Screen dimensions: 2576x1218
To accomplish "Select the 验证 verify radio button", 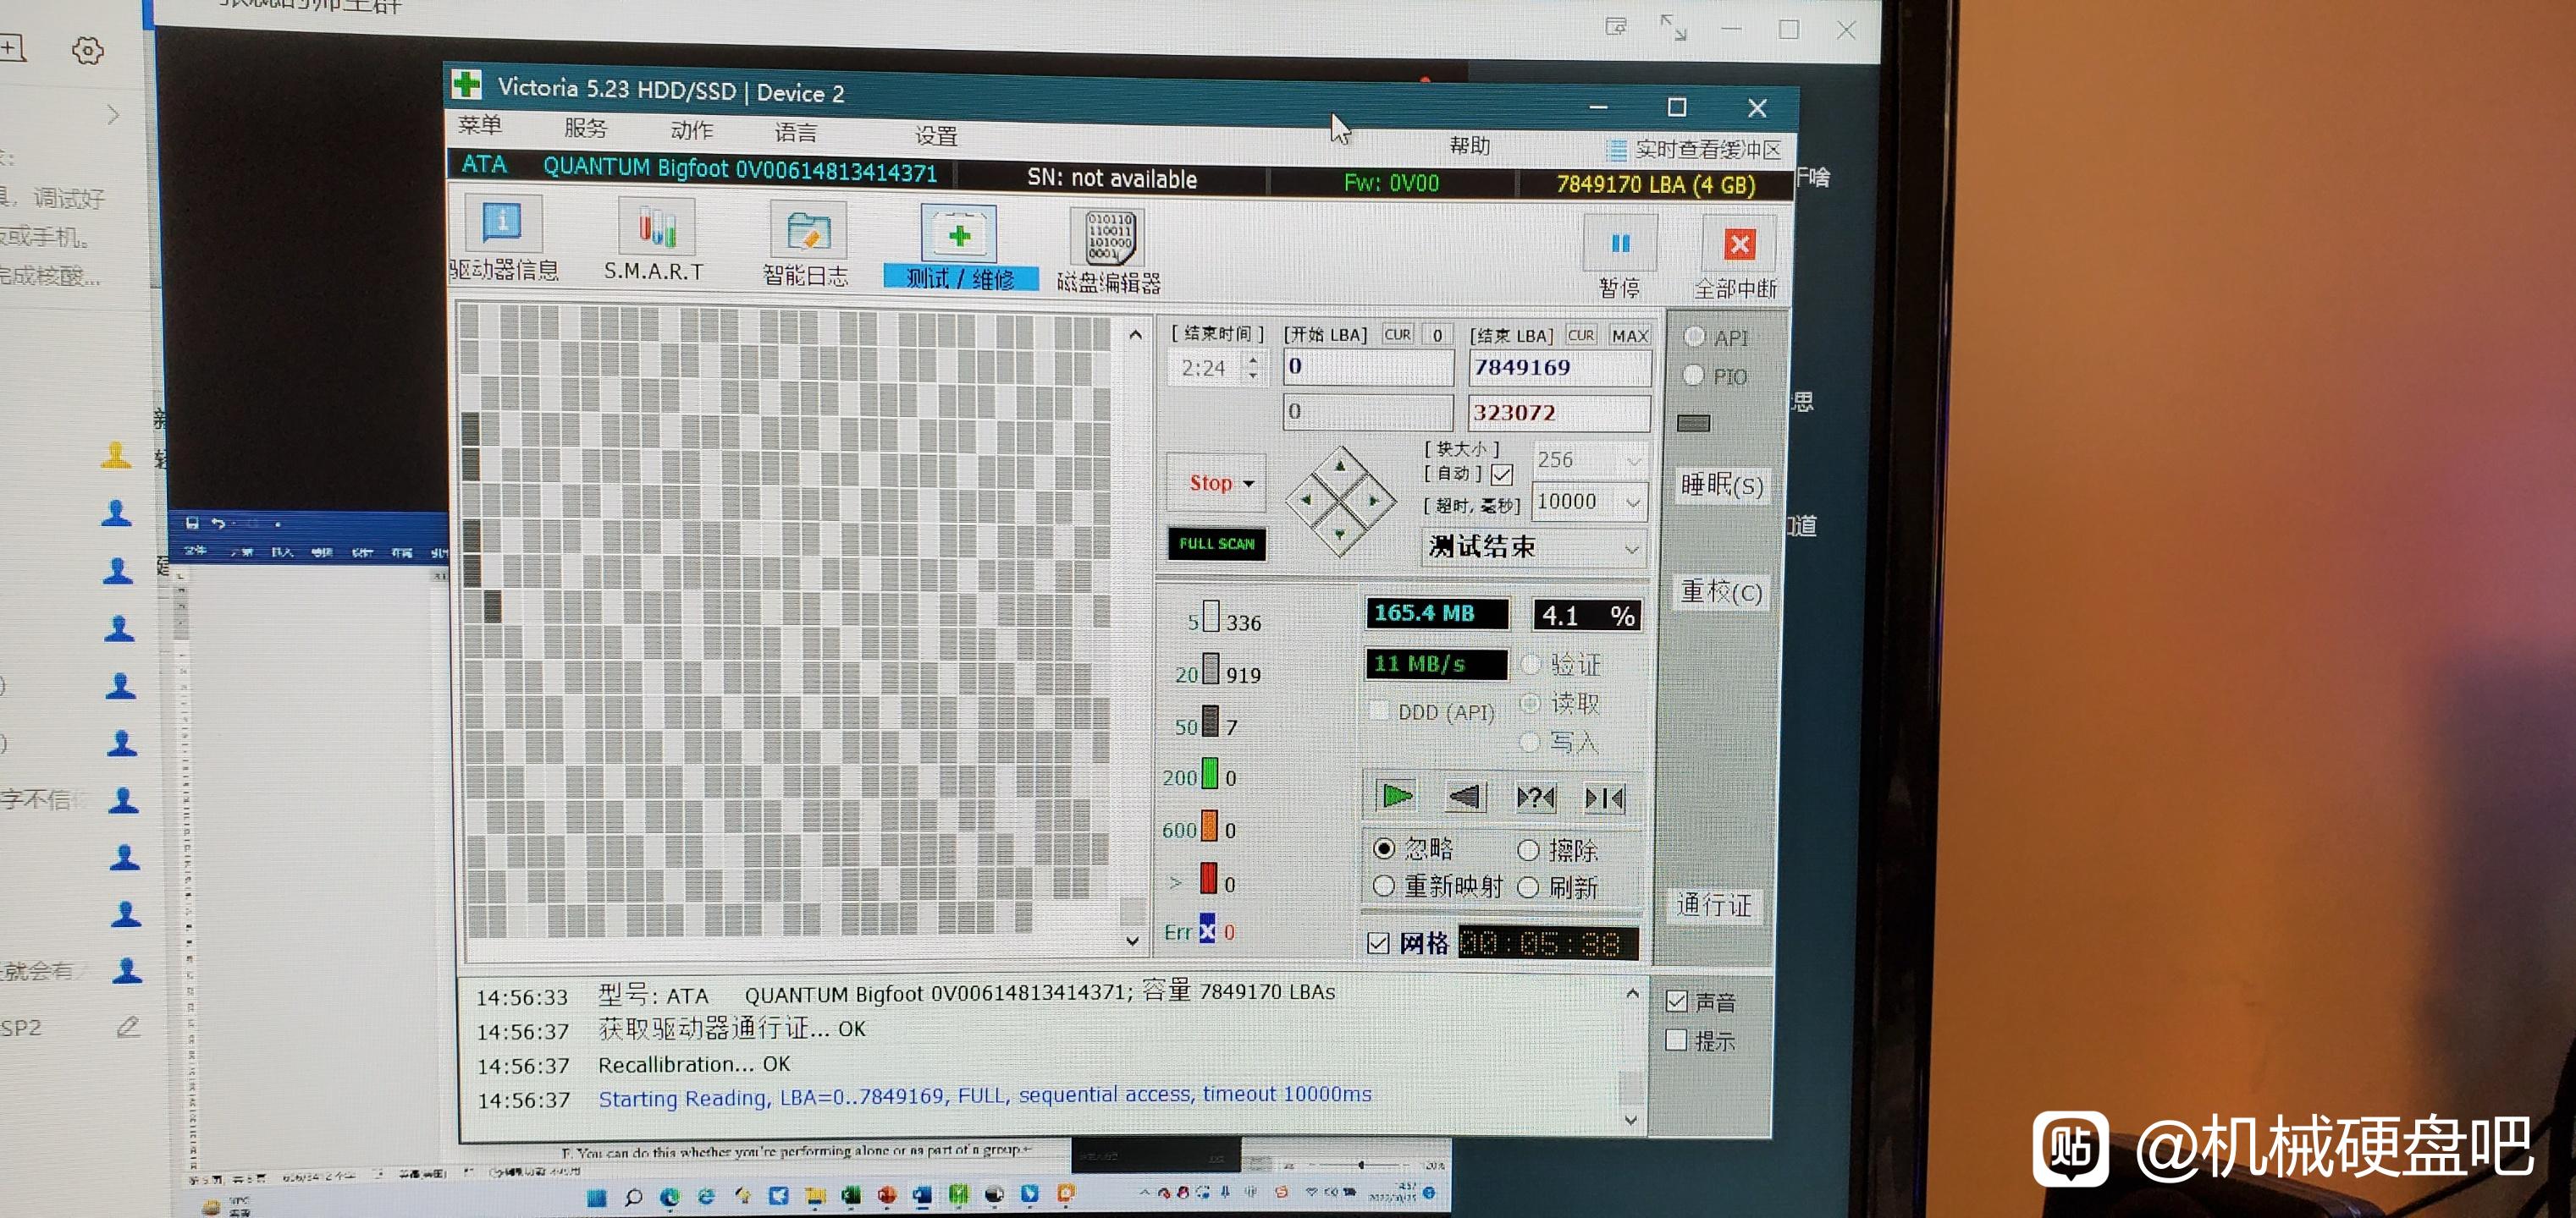I will tap(1530, 663).
